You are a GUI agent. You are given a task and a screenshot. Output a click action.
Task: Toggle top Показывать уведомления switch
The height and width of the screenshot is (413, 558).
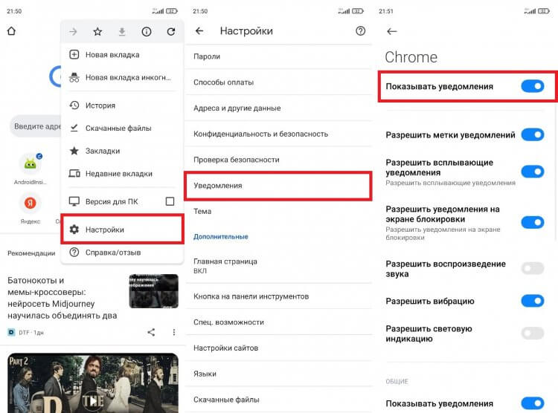533,86
